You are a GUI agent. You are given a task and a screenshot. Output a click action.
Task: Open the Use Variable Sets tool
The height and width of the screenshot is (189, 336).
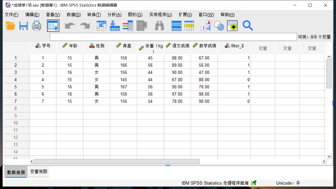pos(219,25)
